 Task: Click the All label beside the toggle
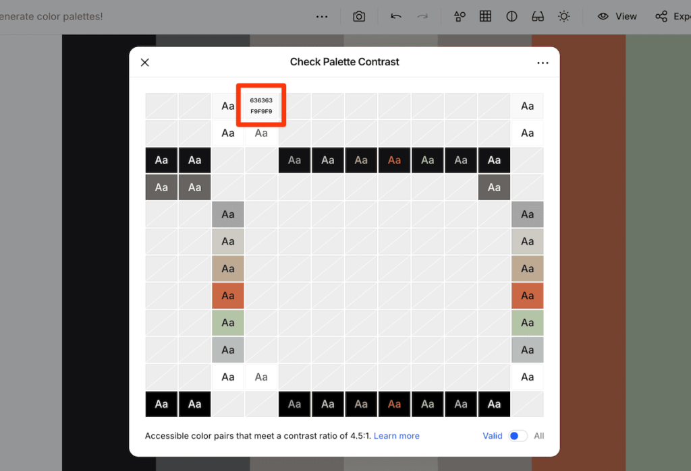coord(539,436)
